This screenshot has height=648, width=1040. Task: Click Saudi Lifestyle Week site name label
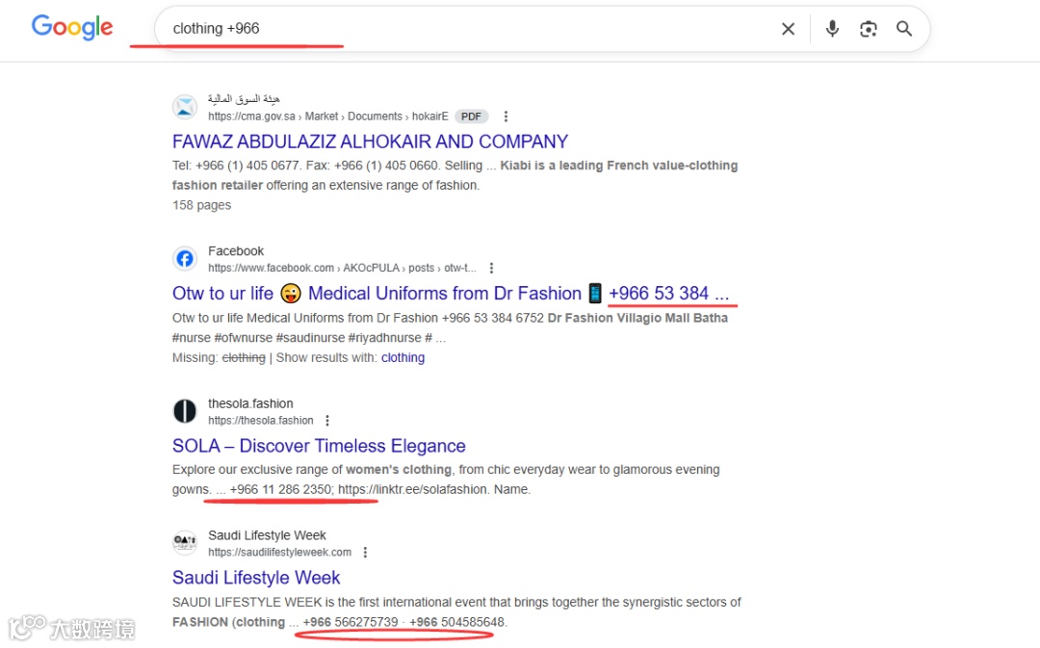point(268,535)
